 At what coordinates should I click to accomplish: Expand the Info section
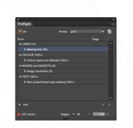(x=20, y=104)
